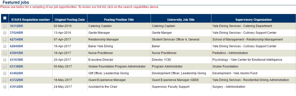Tick the checkbox for 42754BR Relationship Manager

click(5, 40)
